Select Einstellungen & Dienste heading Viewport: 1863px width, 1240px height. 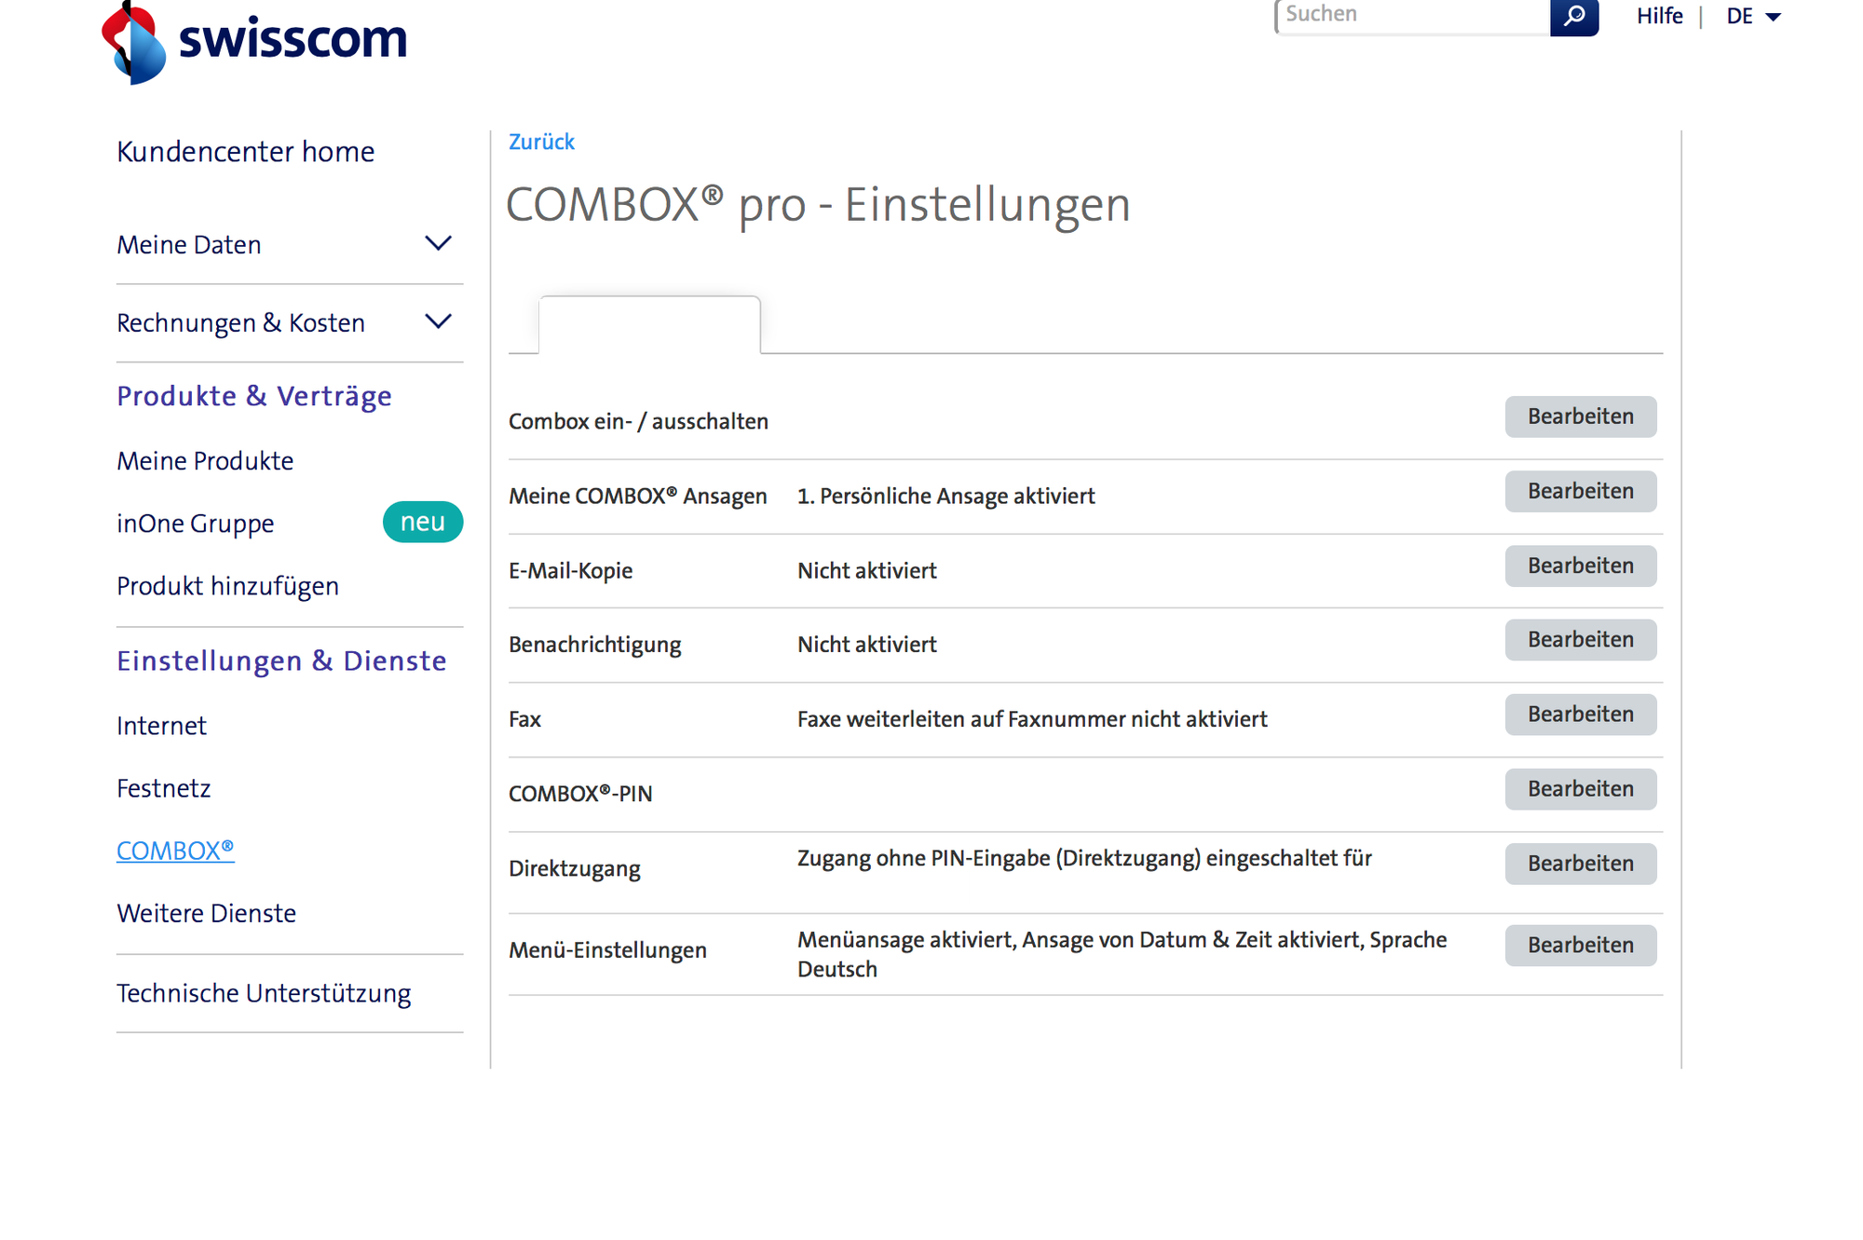[x=281, y=661]
